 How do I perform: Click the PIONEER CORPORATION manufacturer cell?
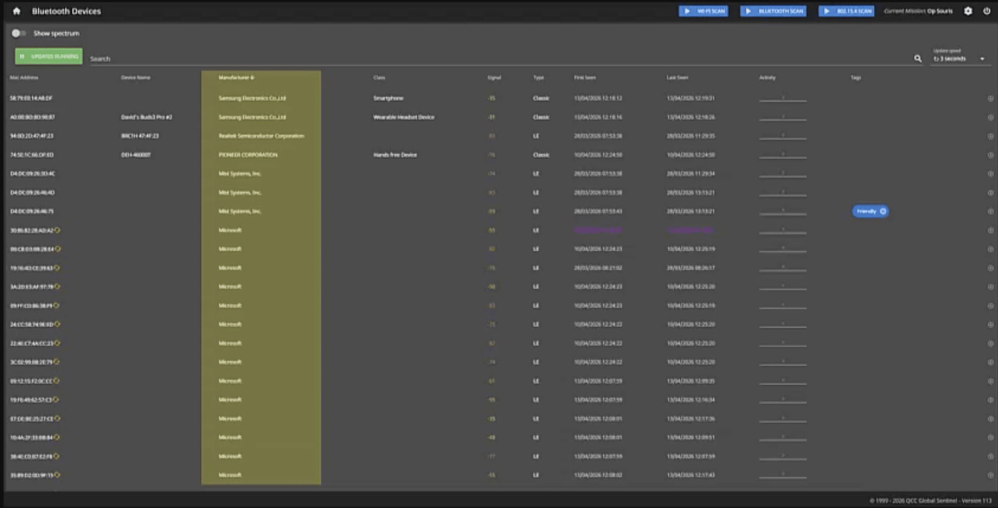pos(248,155)
